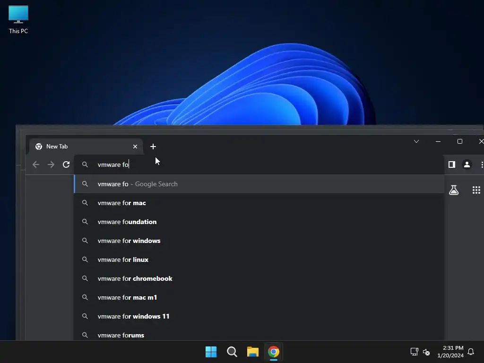Pick the 'vmware for windows' suggestion

point(259,241)
